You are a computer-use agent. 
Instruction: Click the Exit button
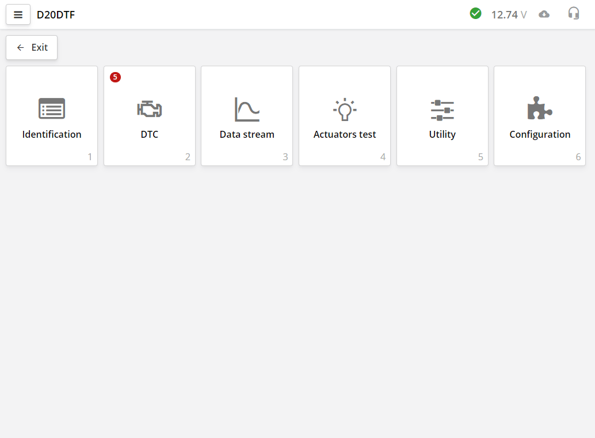(x=31, y=47)
